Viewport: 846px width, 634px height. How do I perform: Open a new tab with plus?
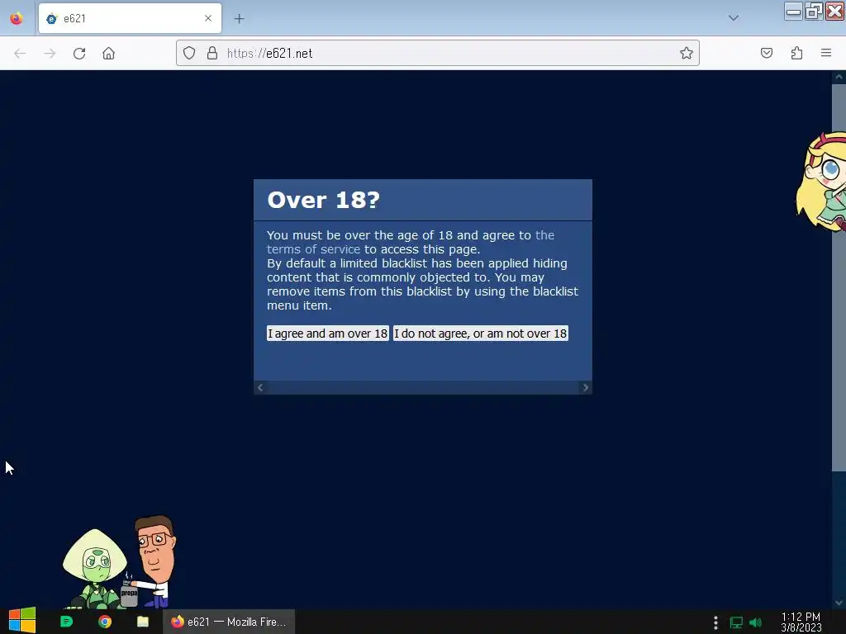coord(239,19)
